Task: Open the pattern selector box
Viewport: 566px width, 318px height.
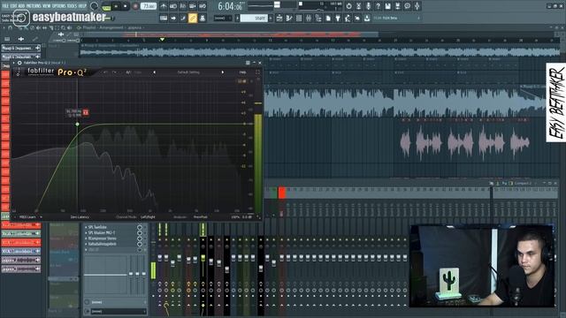Action: coord(254,18)
